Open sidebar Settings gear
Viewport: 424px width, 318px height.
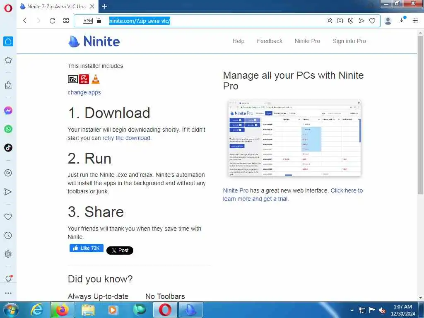pos(8,254)
